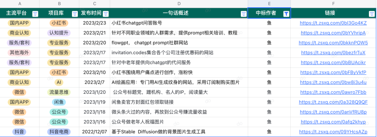377x137 pixels.
Task: Select cell mentioning flowgpt prompt社群网站
Action: point(179,43)
